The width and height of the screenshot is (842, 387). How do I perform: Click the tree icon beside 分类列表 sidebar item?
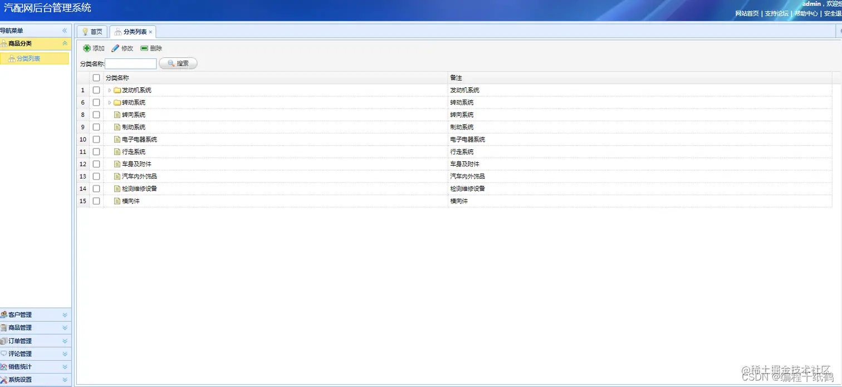12,58
